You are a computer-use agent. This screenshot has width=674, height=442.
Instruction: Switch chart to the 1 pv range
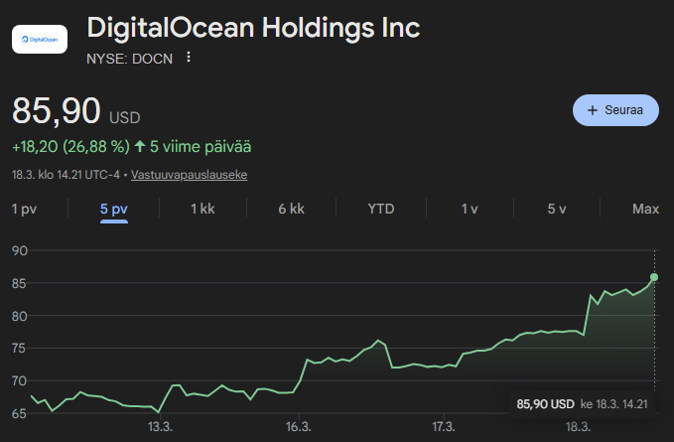[x=24, y=209]
